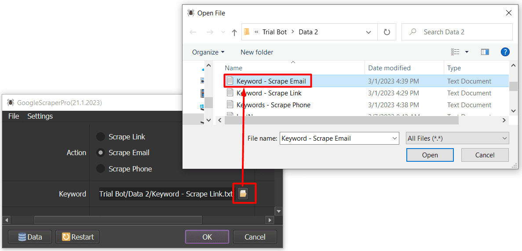The image size is (522, 251).
Task: Click the file list horizontal scrollbar left arrow
Action: (219, 120)
